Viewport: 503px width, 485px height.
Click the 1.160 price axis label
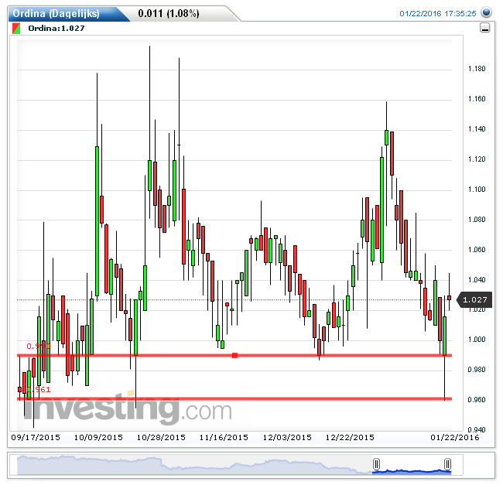477,99
